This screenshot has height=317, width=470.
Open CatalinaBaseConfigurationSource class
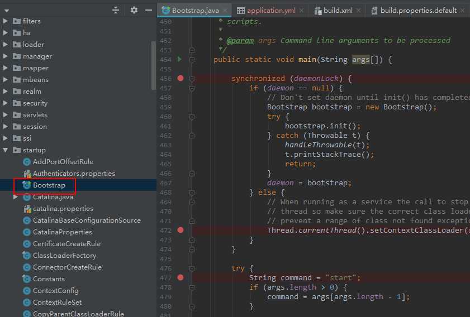(x=87, y=220)
